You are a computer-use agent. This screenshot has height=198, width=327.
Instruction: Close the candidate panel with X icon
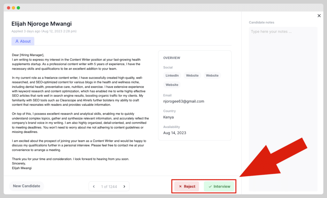(319, 16)
